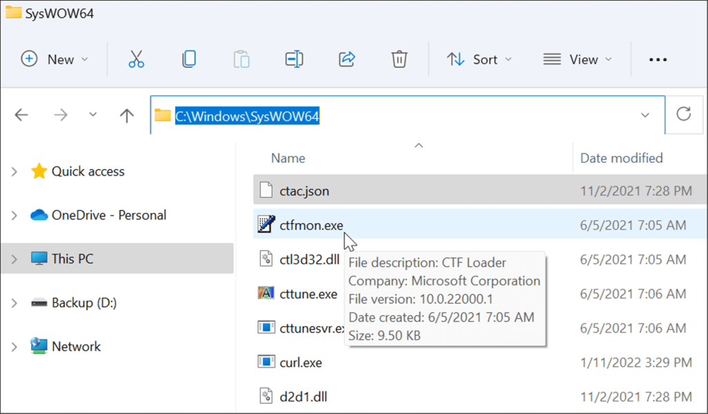Go up one folder level arrow
708x414 pixels.
click(127, 115)
